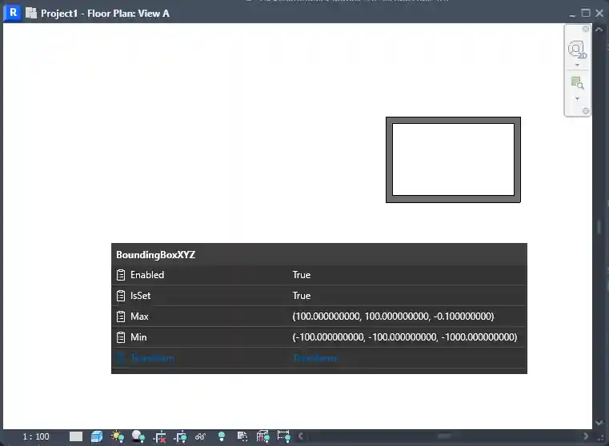Open the Visual Style cube icon
Image resolution: width=609 pixels, height=446 pixels.
tap(97, 436)
